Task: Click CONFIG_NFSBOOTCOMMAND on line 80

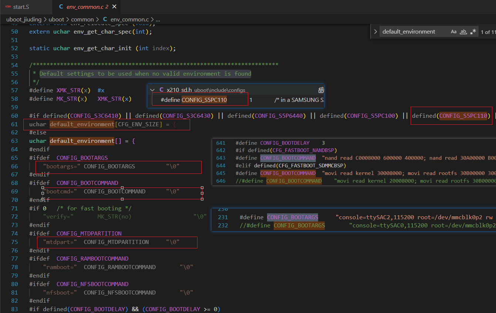Action: pos(92,284)
